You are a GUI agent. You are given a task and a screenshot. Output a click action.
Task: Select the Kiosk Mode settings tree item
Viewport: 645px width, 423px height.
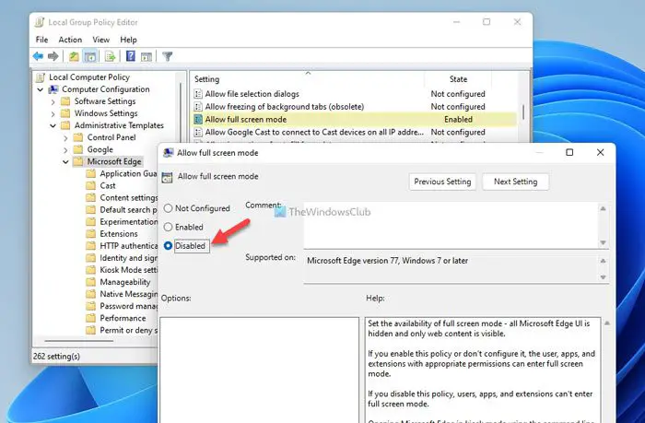[x=128, y=270]
